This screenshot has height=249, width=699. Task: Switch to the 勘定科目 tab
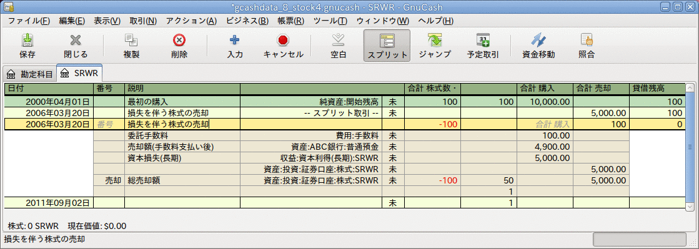29,74
